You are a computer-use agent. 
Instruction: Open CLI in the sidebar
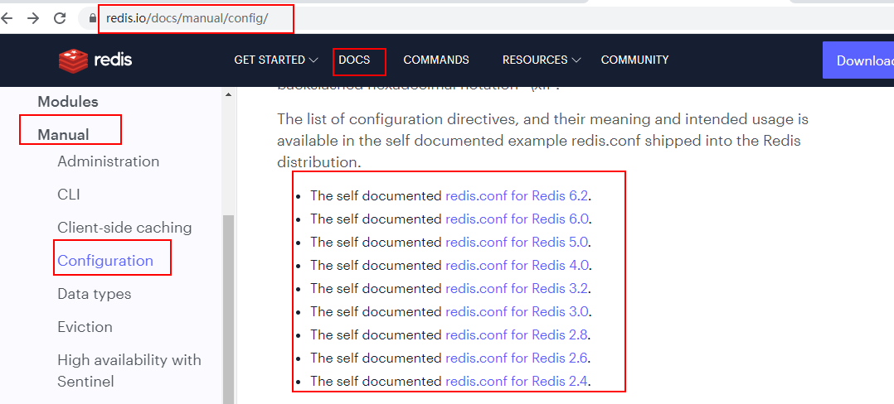point(68,195)
